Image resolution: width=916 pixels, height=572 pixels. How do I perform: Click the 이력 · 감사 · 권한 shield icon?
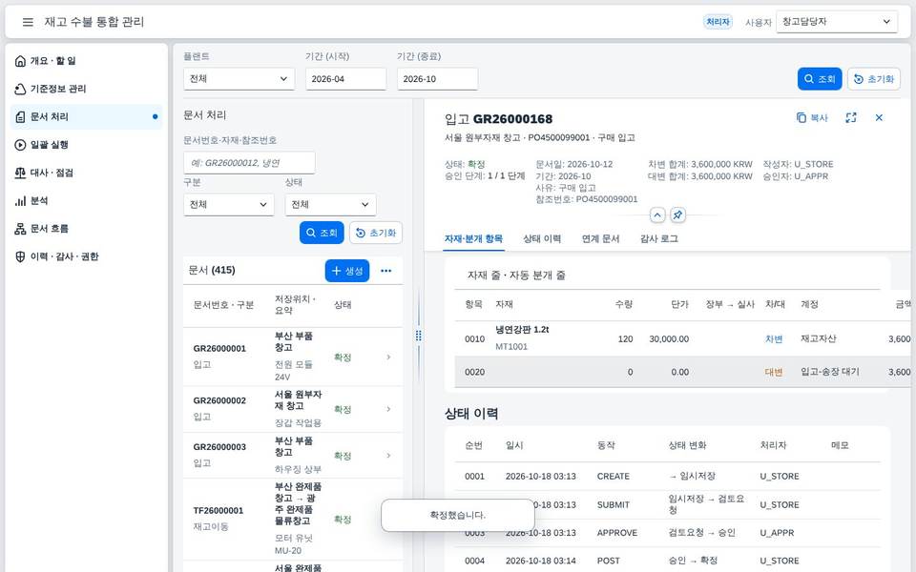click(x=20, y=256)
